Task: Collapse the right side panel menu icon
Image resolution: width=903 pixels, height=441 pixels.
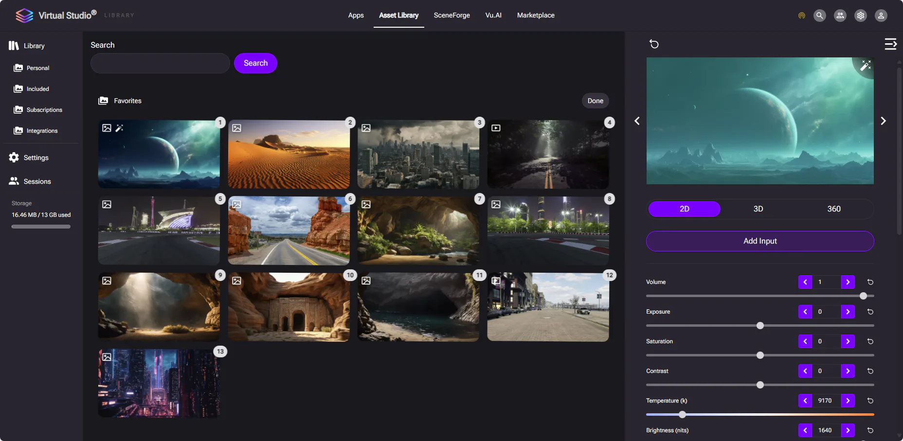Action: (890, 44)
